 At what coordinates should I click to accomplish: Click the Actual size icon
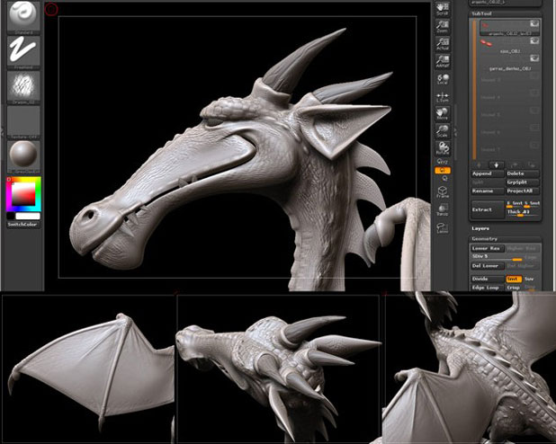443,43
